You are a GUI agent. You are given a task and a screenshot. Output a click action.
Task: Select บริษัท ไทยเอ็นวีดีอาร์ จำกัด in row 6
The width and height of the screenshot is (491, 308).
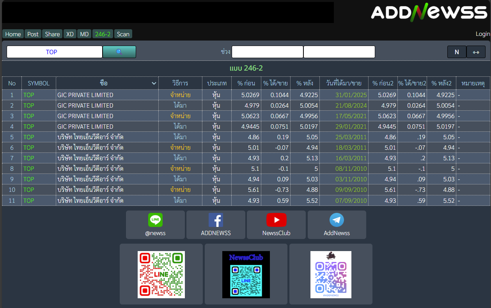[90, 148]
